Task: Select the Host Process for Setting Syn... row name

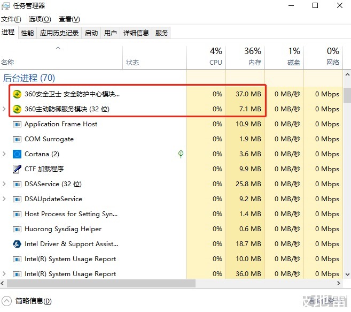Action: click(x=71, y=214)
